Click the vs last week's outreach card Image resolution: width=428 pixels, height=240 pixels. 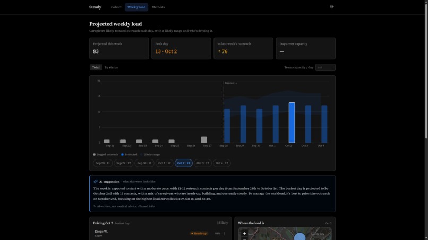[243, 49]
